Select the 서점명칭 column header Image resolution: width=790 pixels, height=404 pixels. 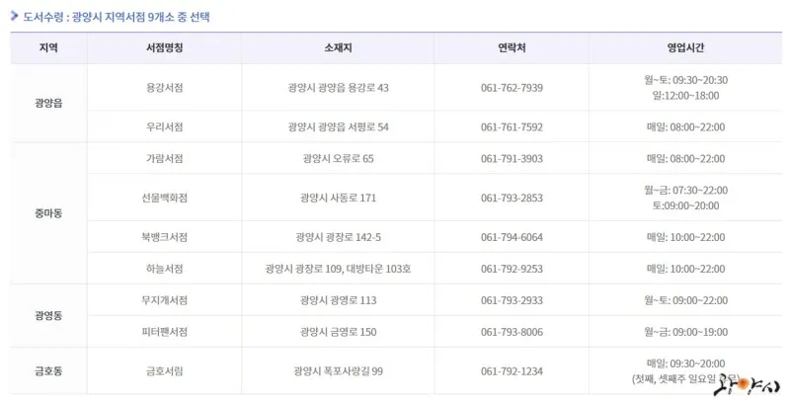tap(164, 47)
